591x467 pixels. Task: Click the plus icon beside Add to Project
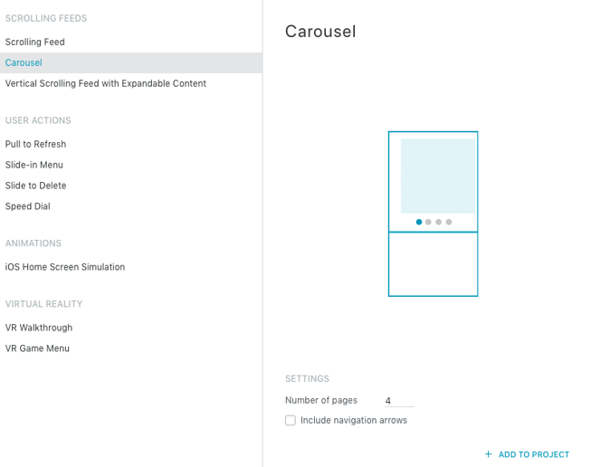pos(489,454)
